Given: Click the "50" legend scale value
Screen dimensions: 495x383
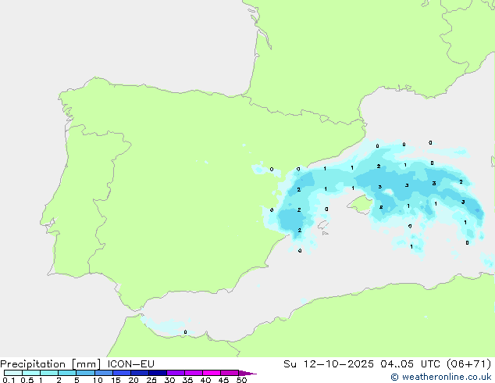Looking at the screenshot, I should pyautogui.click(x=241, y=380).
